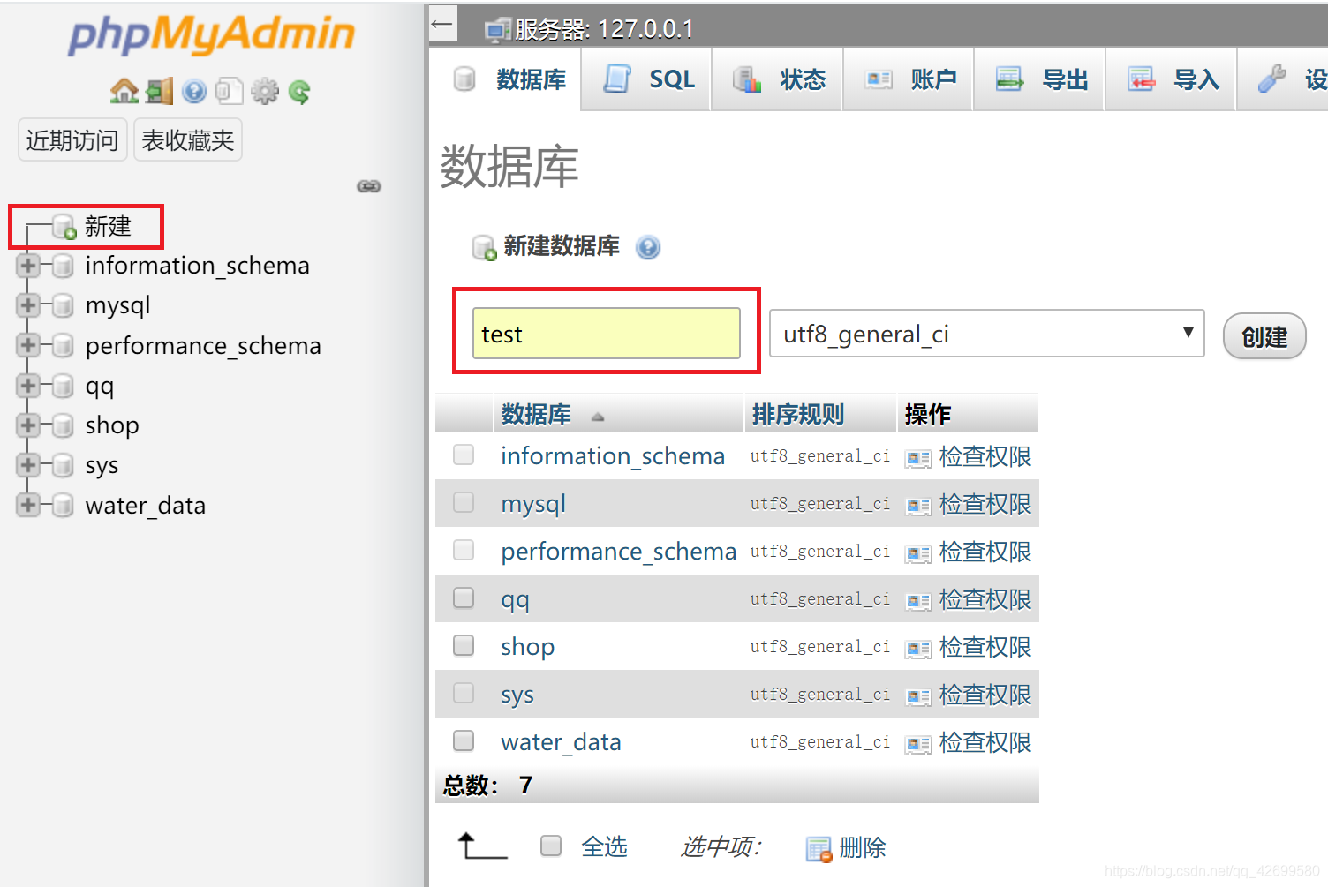
Task: Click database icon beside qq in tree
Action: 63,386
